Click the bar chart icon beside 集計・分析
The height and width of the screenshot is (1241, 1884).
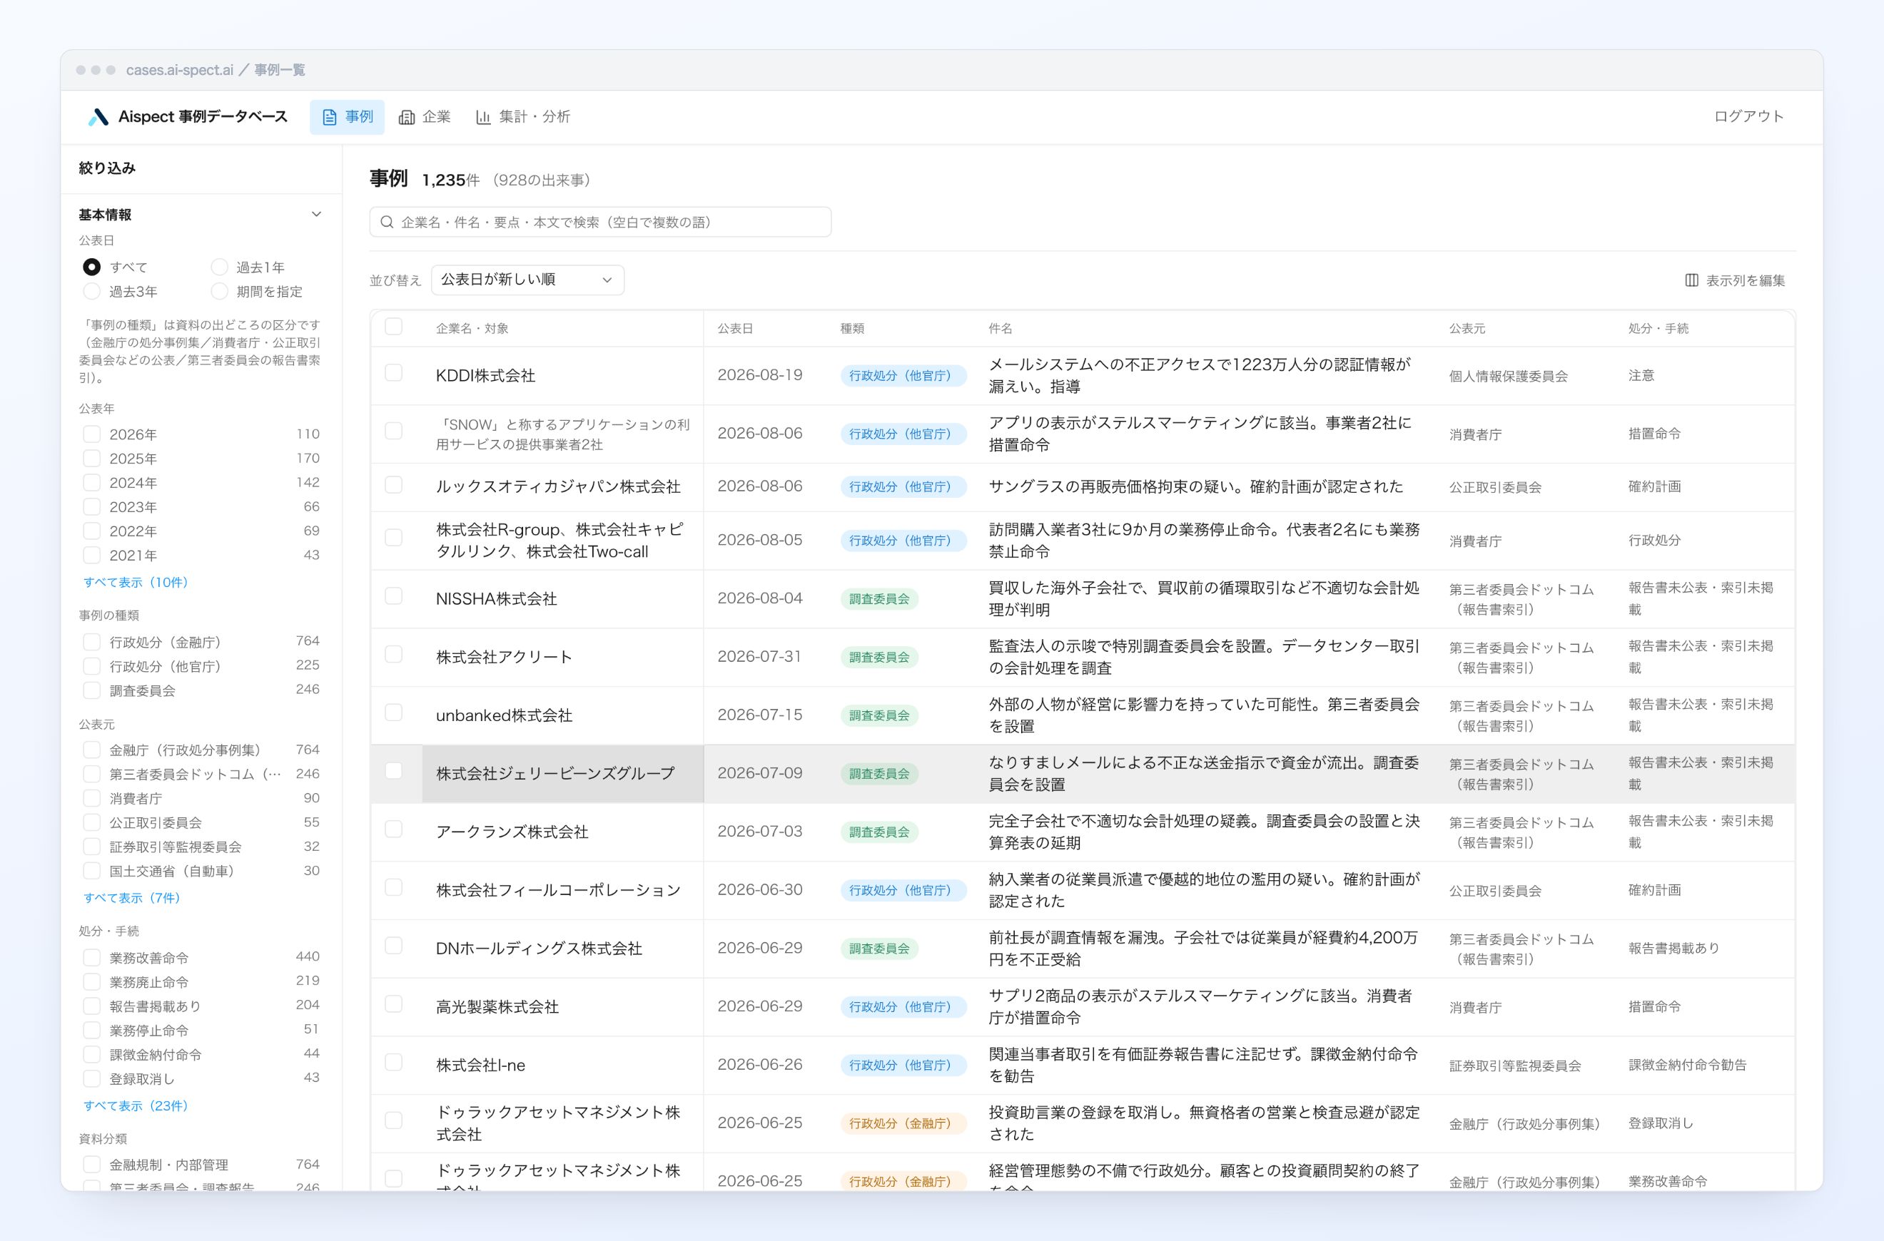tap(483, 117)
